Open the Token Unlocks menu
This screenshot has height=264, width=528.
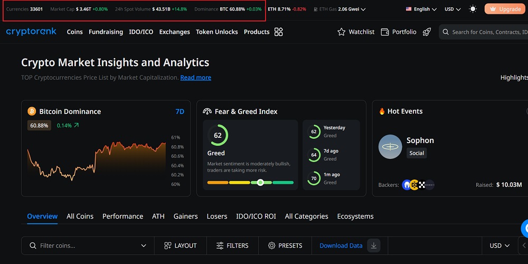(216, 32)
